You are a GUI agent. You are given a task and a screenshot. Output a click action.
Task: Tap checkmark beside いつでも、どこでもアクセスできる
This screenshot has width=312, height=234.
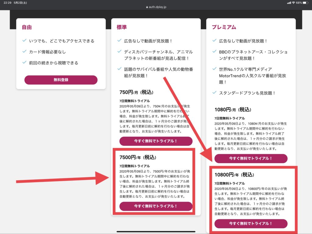[x=24, y=41]
